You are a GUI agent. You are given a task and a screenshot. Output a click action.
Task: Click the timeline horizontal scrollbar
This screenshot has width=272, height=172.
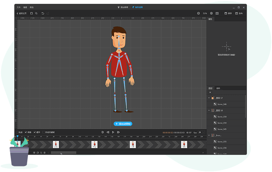coord(63,153)
